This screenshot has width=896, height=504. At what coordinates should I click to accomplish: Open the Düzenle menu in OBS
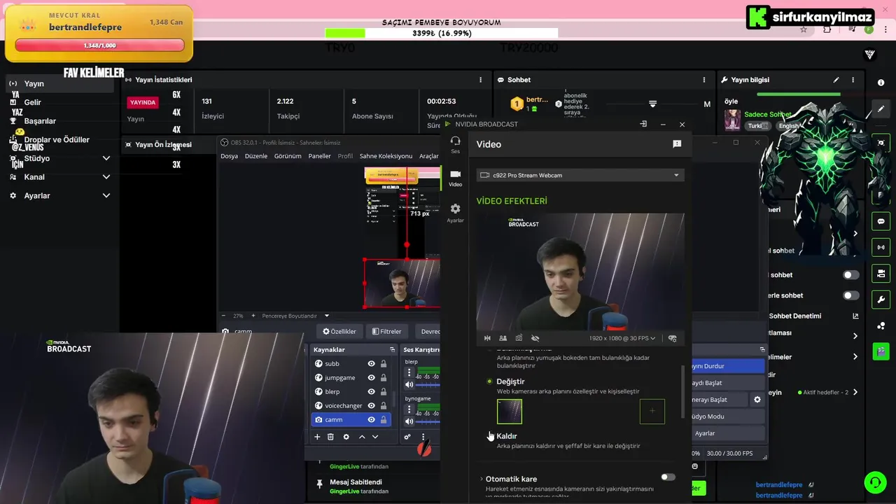[x=256, y=156]
